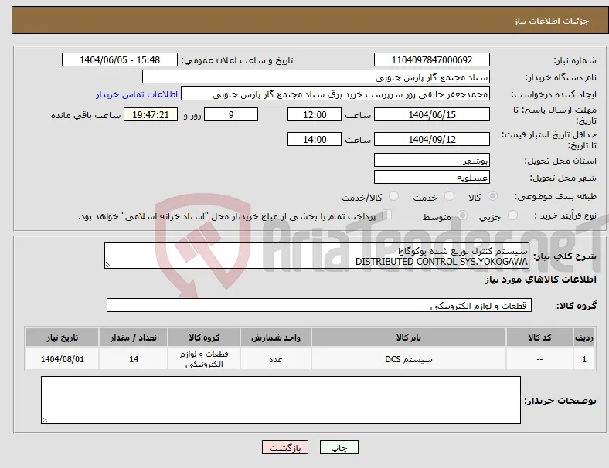
Task: Click the general description text area
Action: (x=317, y=256)
